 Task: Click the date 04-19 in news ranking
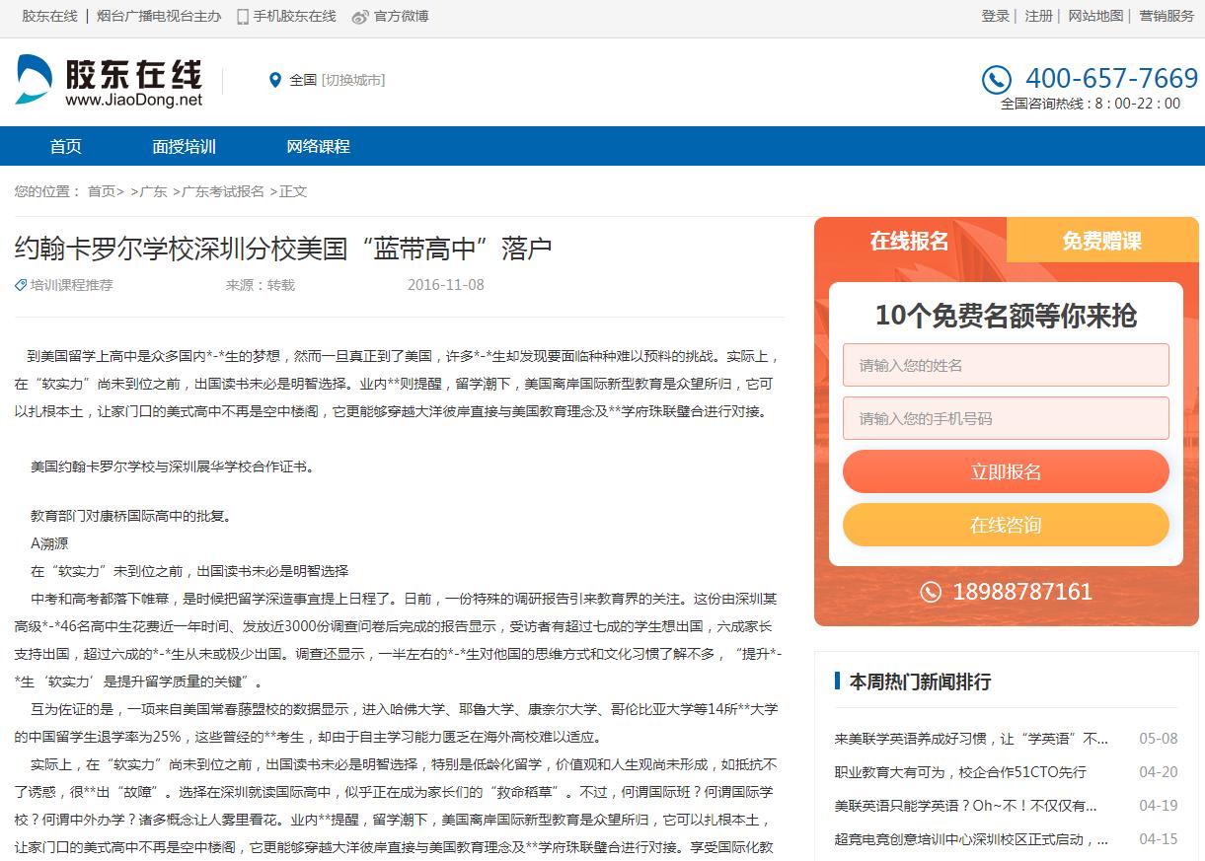point(1159,806)
